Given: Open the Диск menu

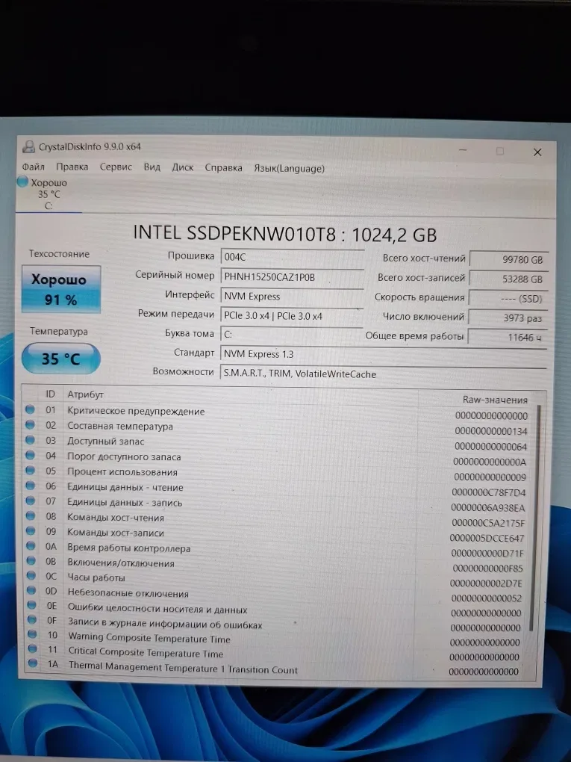Looking at the screenshot, I should (182, 167).
